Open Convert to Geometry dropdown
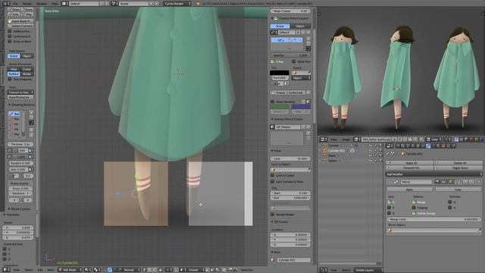This screenshot has height=273, width=485. (20, 93)
